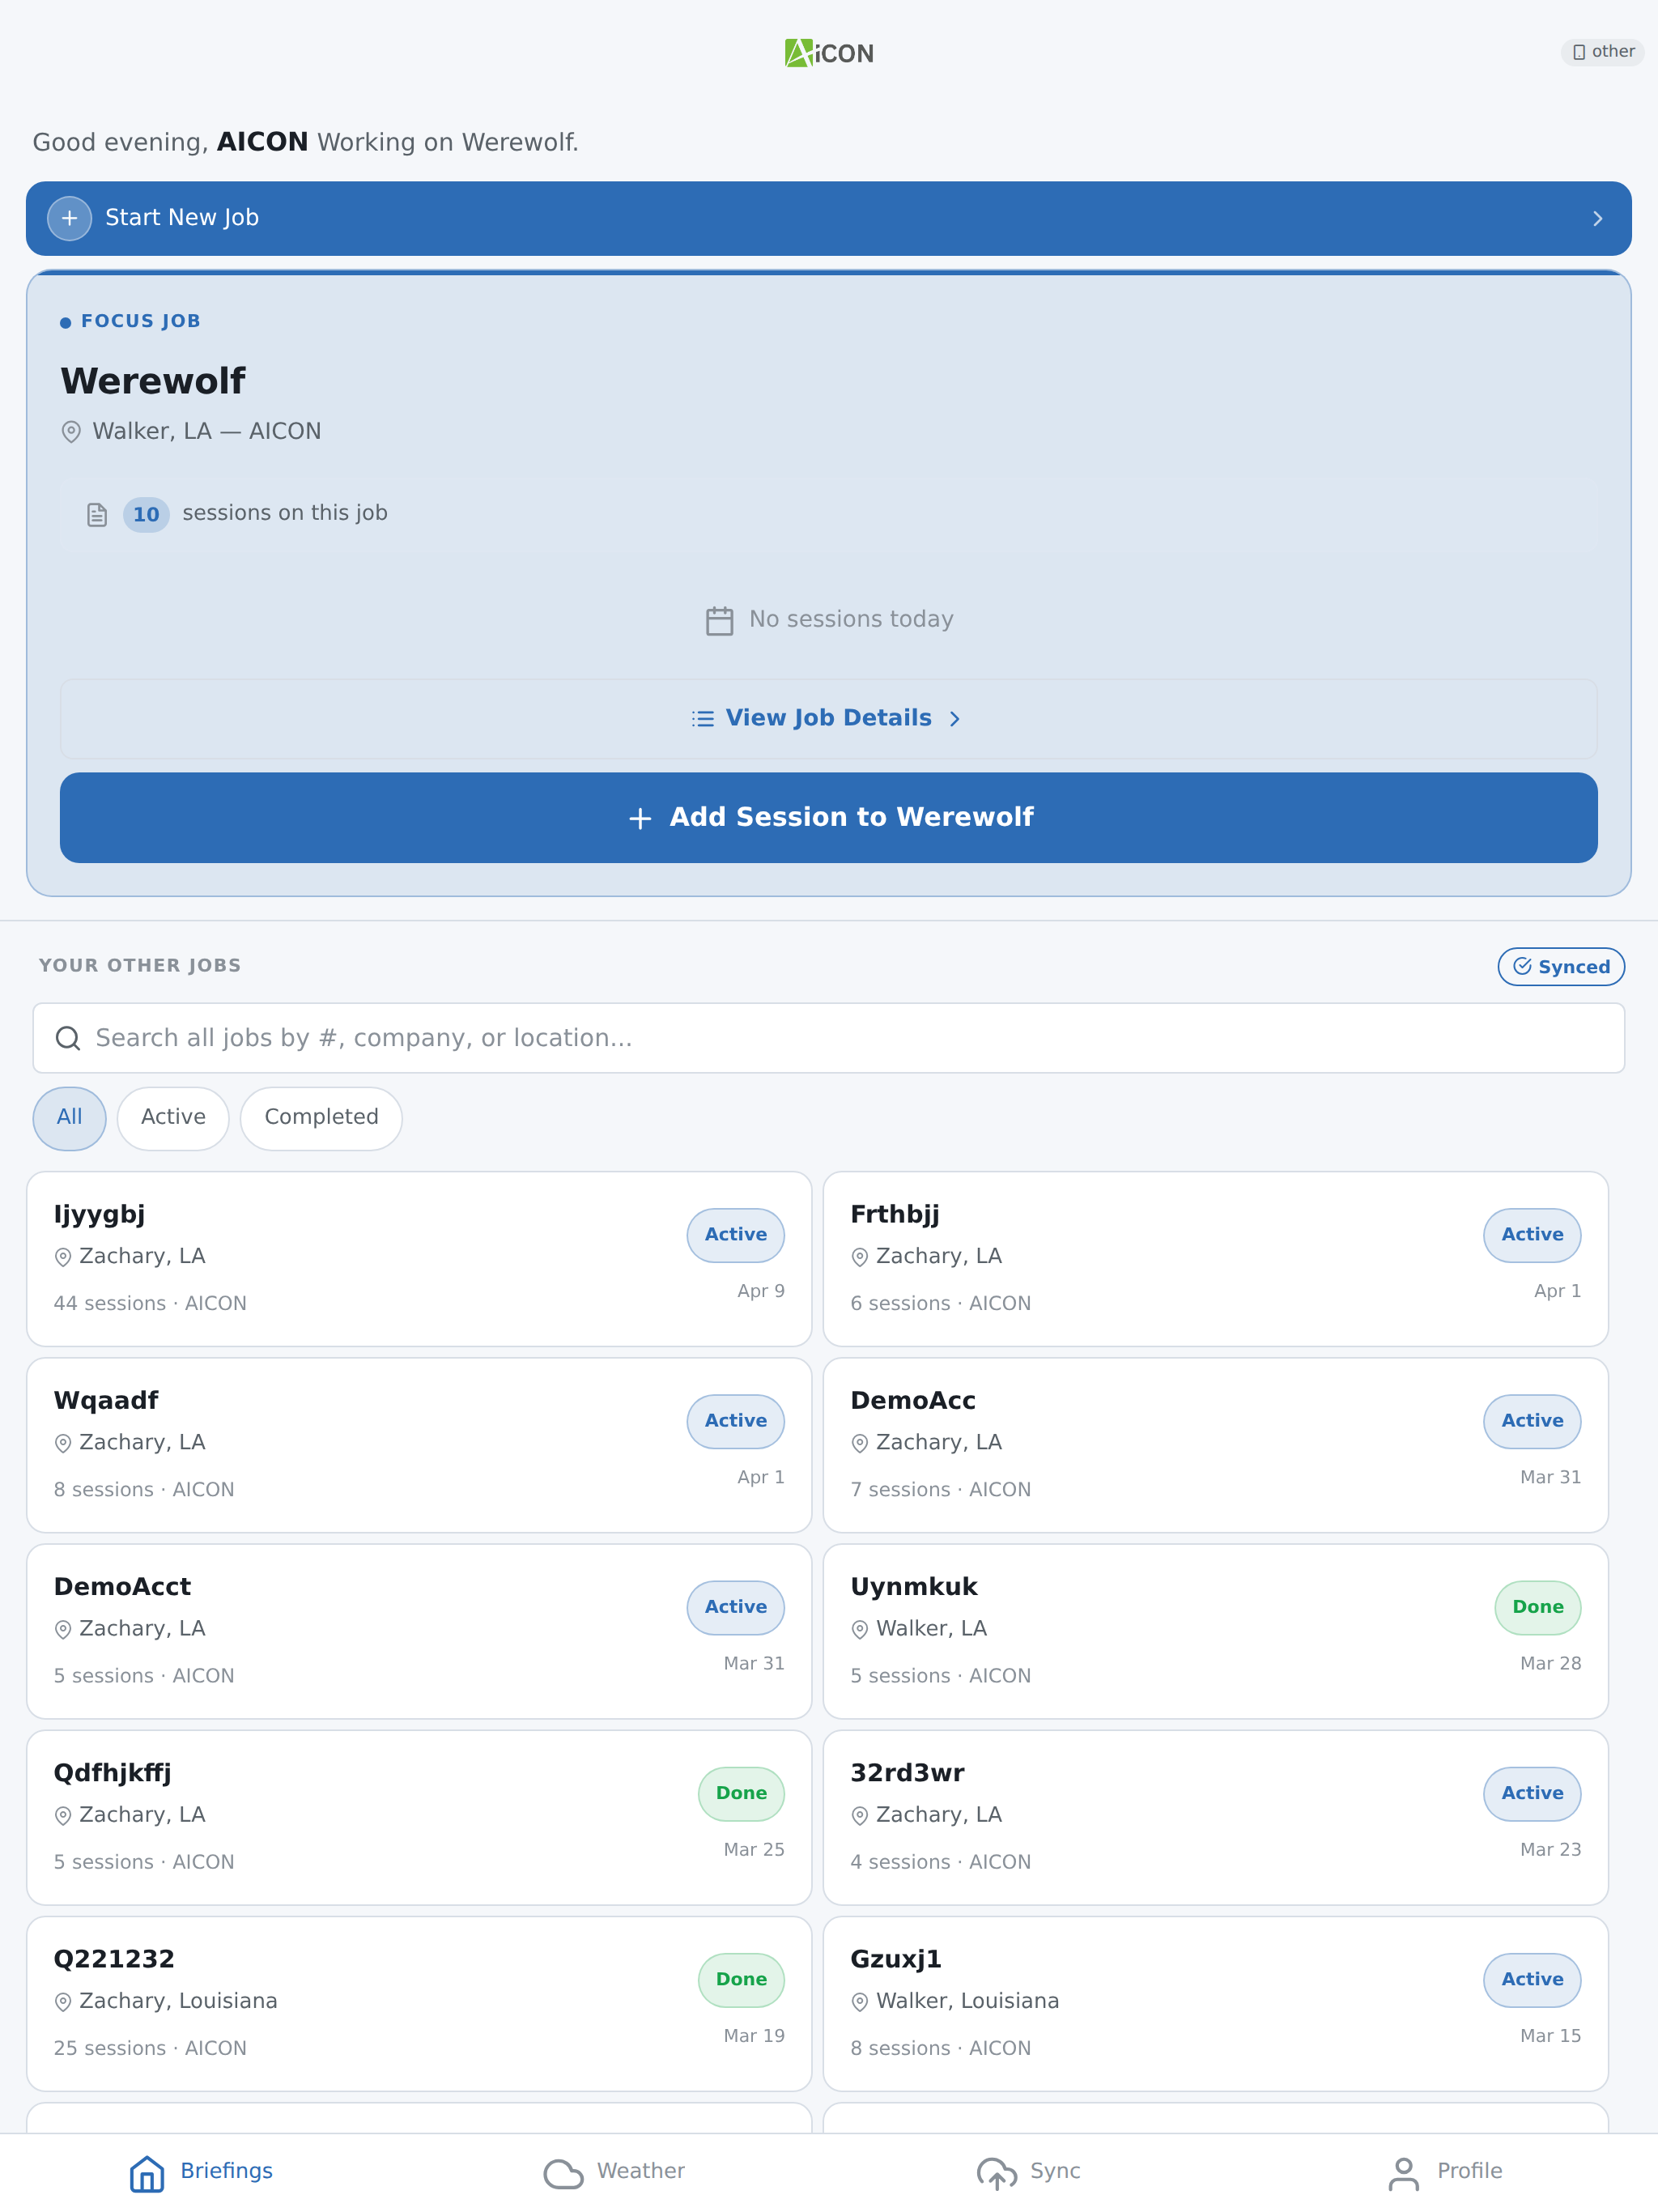Screen dimensions: 1658x2212
Task: Click the Synced status badge
Action: (1561, 966)
